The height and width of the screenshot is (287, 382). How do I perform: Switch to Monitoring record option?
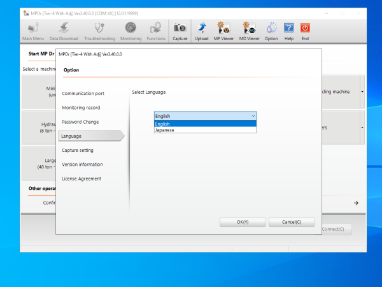tap(81, 108)
